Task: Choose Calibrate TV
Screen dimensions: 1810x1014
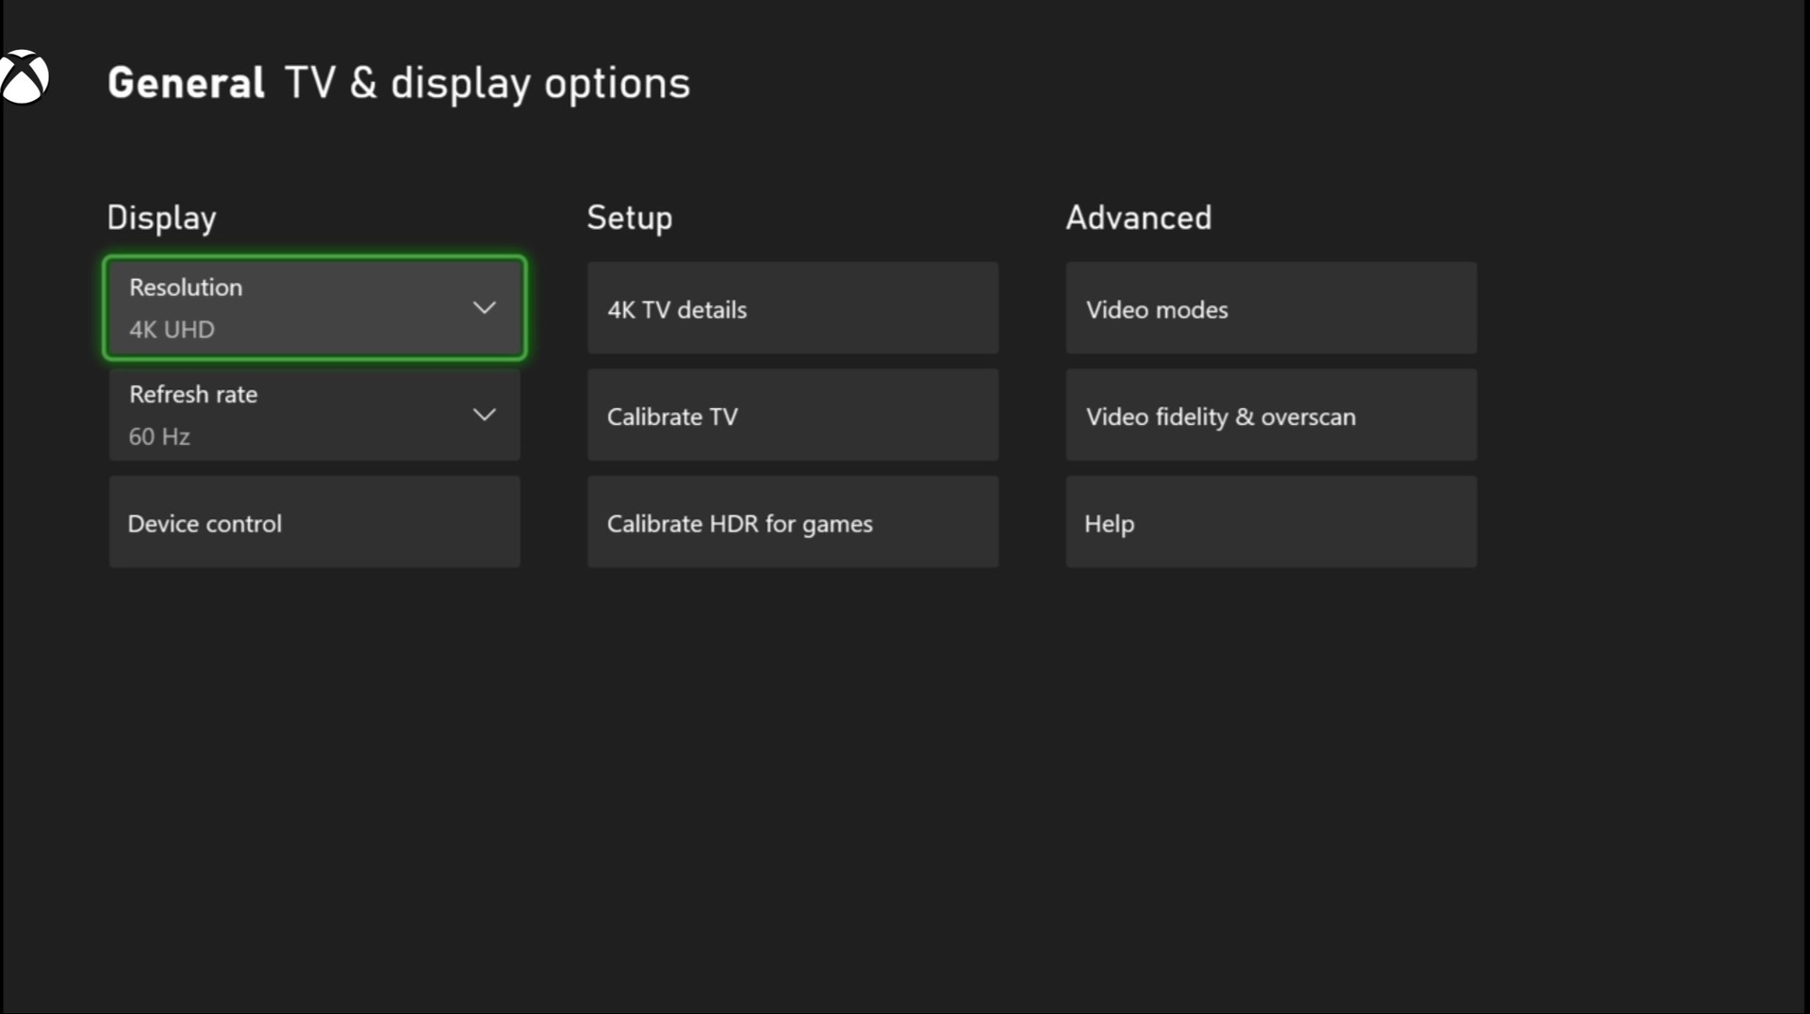Action: tap(792, 415)
